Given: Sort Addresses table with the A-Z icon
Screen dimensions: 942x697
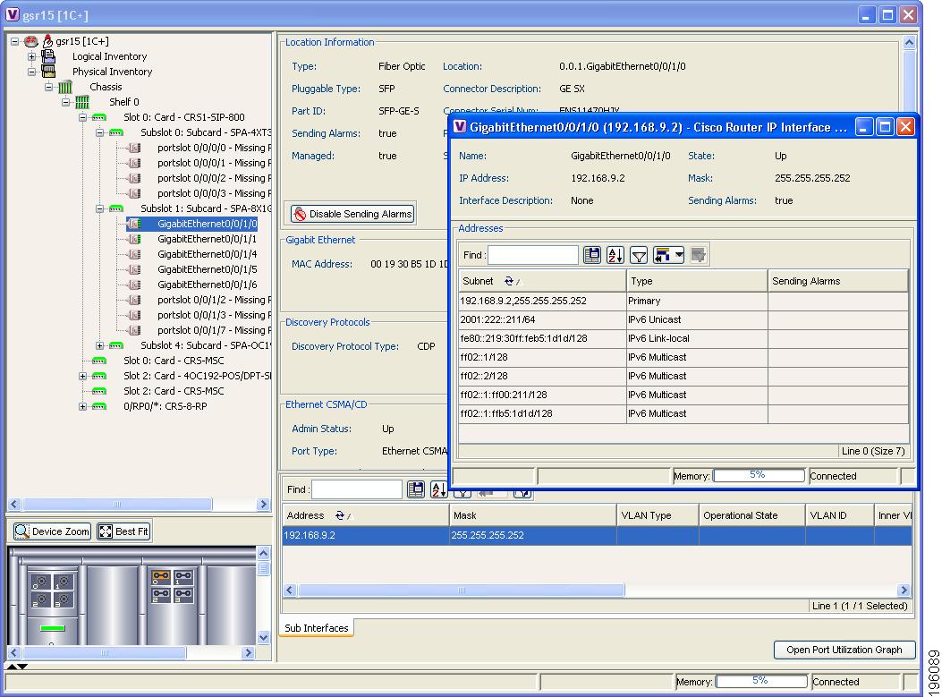Looking at the screenshot, I should click(615, 255).
